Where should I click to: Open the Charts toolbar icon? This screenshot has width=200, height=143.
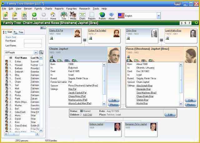coord(82,16)
